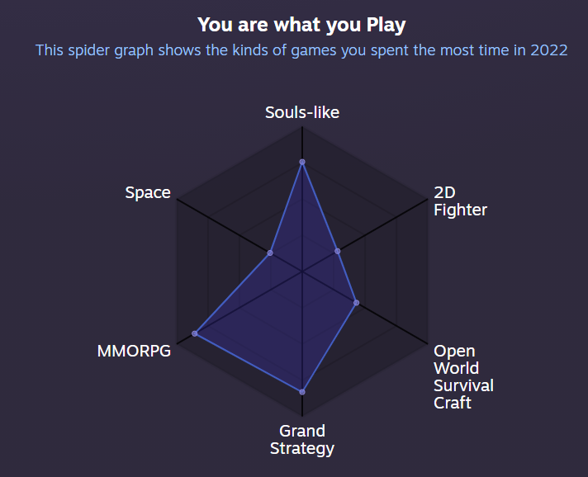Click the Souls-like data point on the graph
The height and width of the screenshot is (477, 588).
pyautogui.click(x=302, y=163)
